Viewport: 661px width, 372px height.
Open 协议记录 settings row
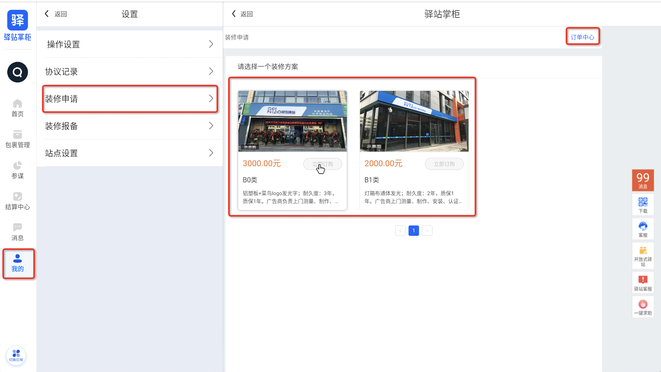pos(130,71)
